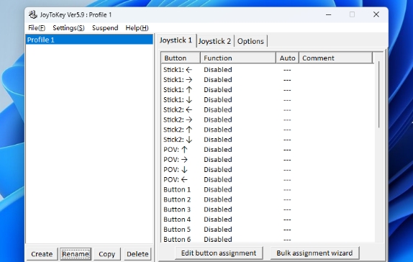This screenshot has width=413, height=262.
Task: Select the Stick2 down arrow row
Action: [268, 140]
